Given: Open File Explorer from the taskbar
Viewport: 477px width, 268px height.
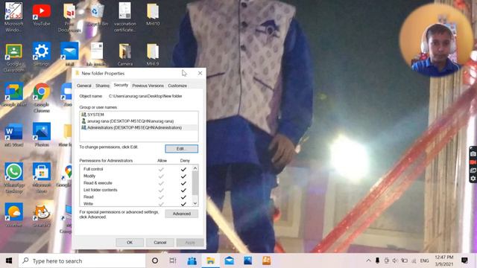Looking at the screenshot, I should 210,261.
